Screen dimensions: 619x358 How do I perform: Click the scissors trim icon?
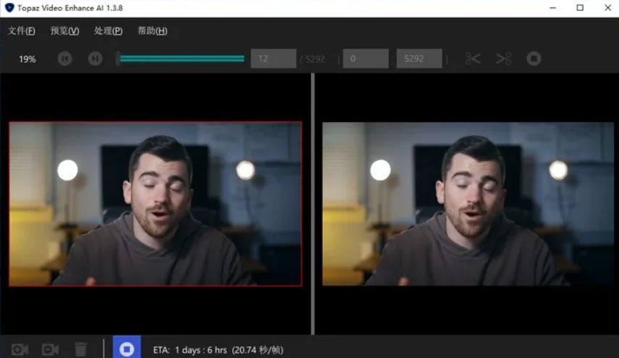pyautogui.click(x=472, y=58)
